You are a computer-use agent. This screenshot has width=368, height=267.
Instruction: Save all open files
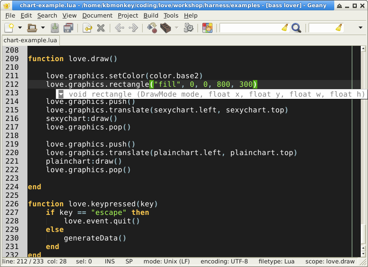click(68, 28)
